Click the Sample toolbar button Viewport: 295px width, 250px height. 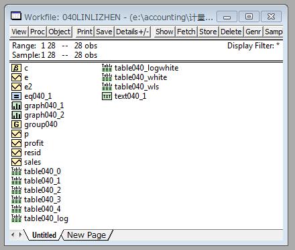(274, 32)
